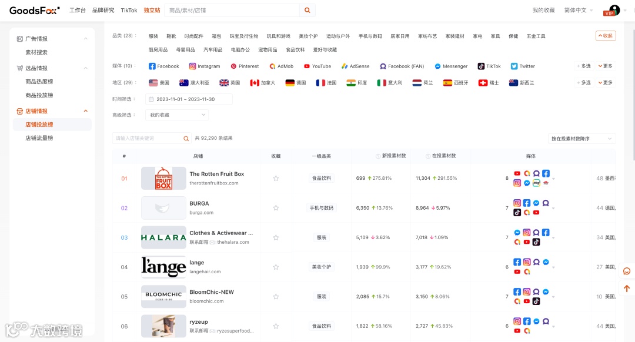Favorite The Rotten Fruit Box store star

[x=276, y=179]
